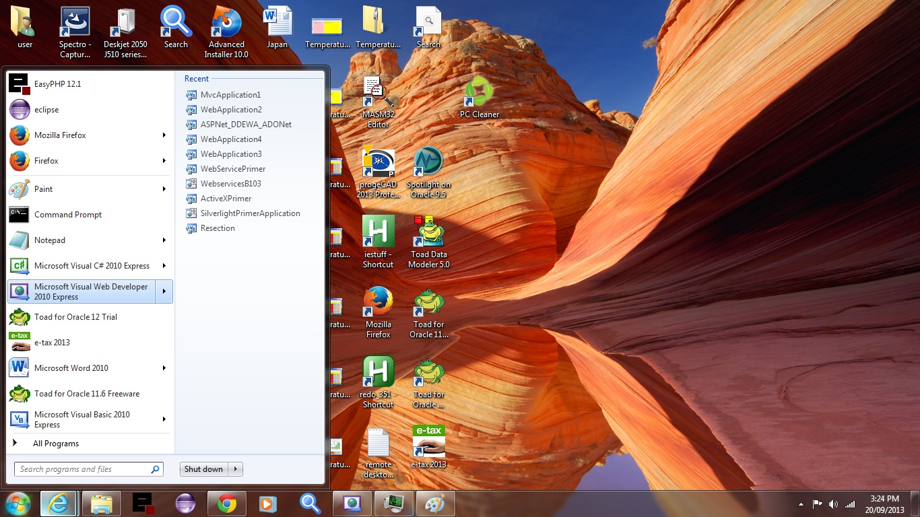
Task: Click the network signal icon in tray
Action: pyautogui.click(x=850, y=504)
